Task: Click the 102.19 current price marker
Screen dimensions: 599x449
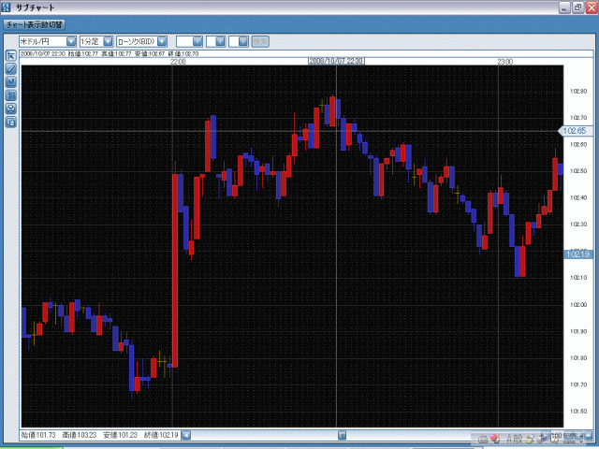Action: point(577,253)
